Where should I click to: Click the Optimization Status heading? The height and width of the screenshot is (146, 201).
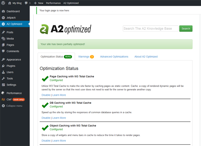59,68
